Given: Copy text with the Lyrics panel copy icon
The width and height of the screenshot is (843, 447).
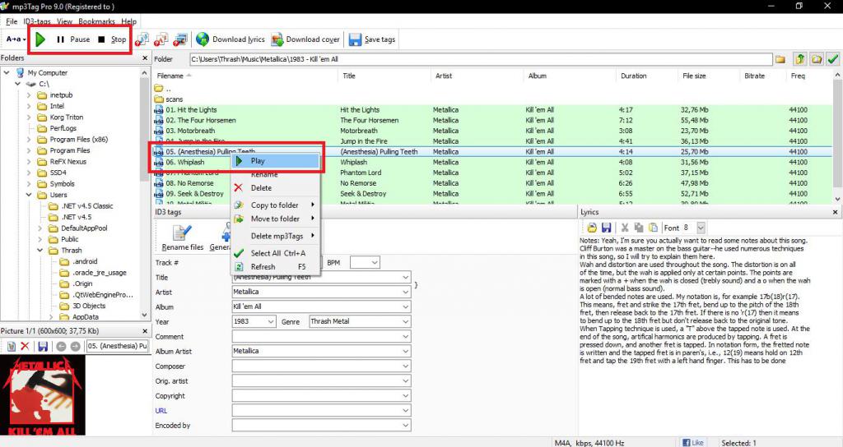Looking at the screenshot, I should (639, 228).
